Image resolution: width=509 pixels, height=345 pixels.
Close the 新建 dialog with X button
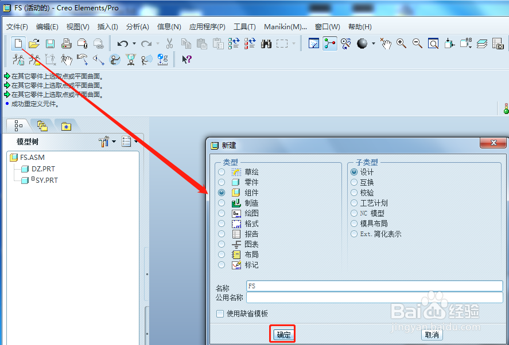[494, 143]
